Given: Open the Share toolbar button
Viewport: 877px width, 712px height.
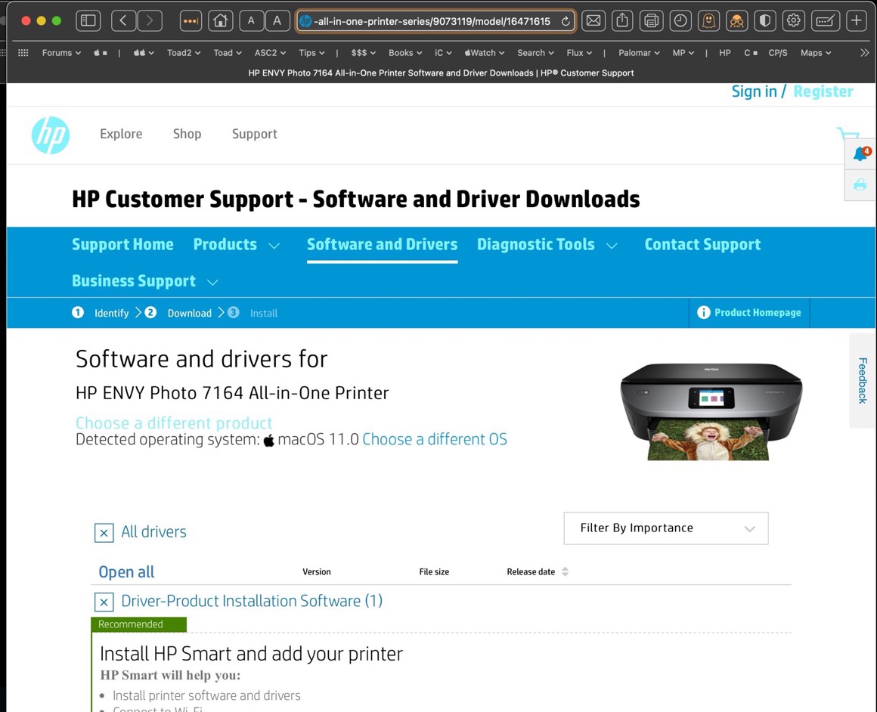Looking at the screenshot, I should point(622,21).
